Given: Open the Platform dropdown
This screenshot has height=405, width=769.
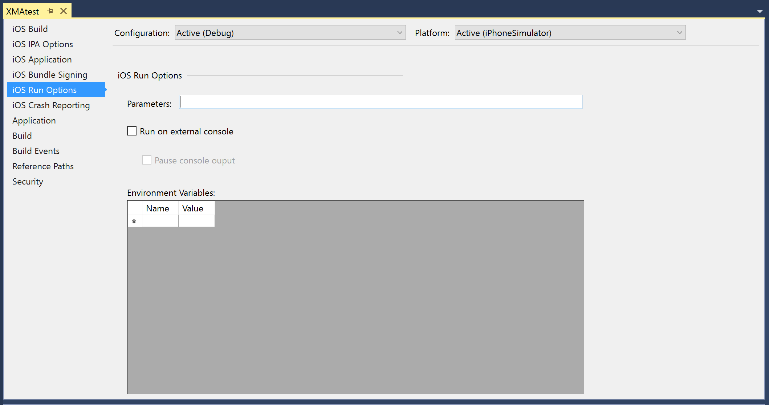Looking at the screenshot, I should coord(570,33).
